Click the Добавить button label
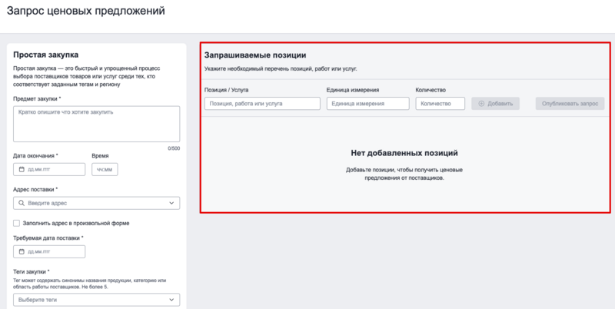This screenshot has height=309, width=615. tap(500, 103)
